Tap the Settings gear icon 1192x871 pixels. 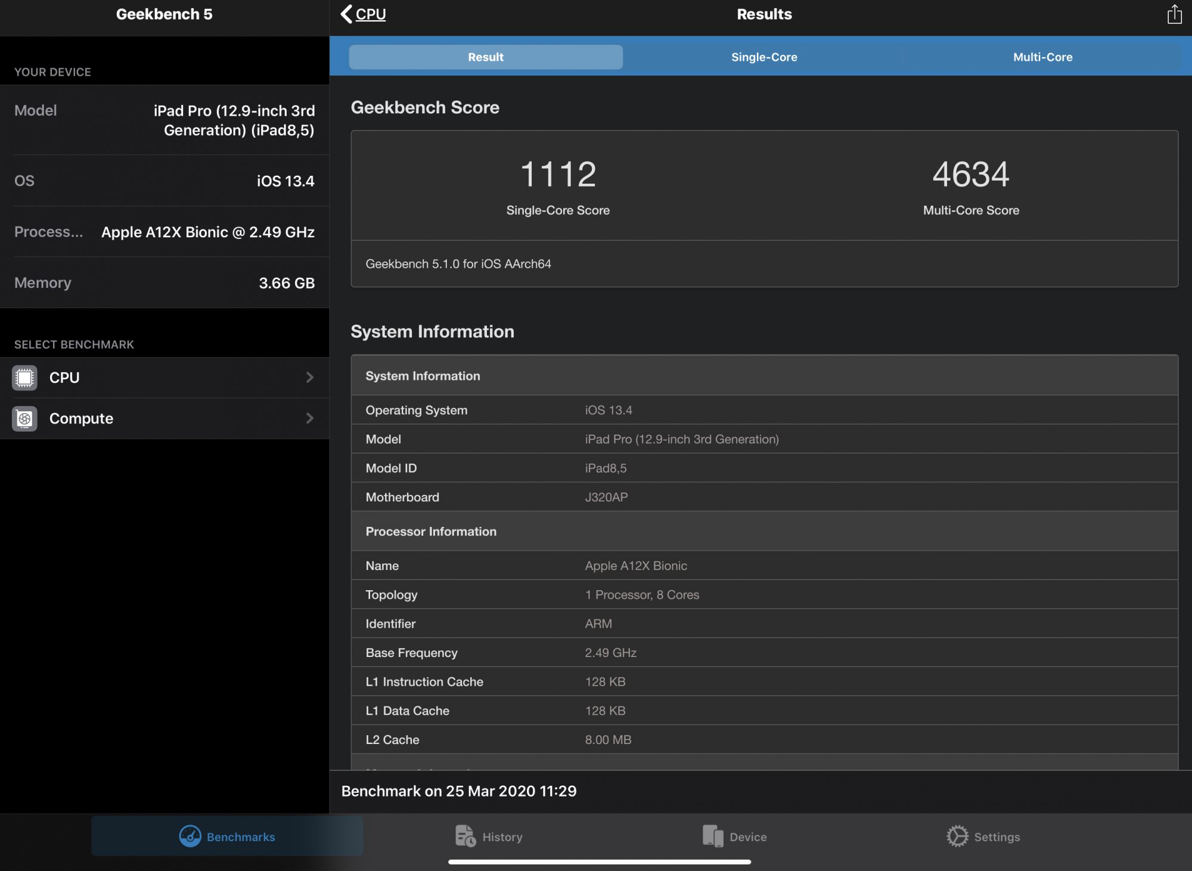click(x=957, y=836)
